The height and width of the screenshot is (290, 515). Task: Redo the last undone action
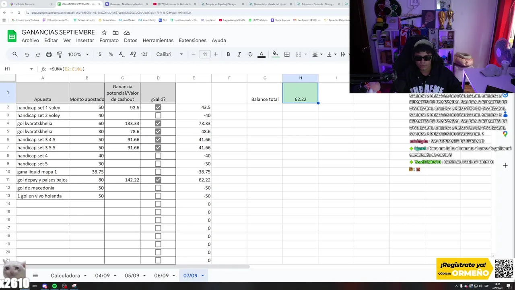38,54
